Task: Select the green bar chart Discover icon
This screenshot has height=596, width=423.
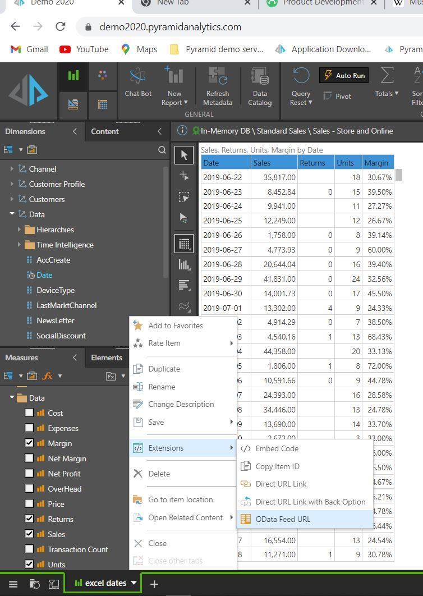Action: tap(73, 75)
